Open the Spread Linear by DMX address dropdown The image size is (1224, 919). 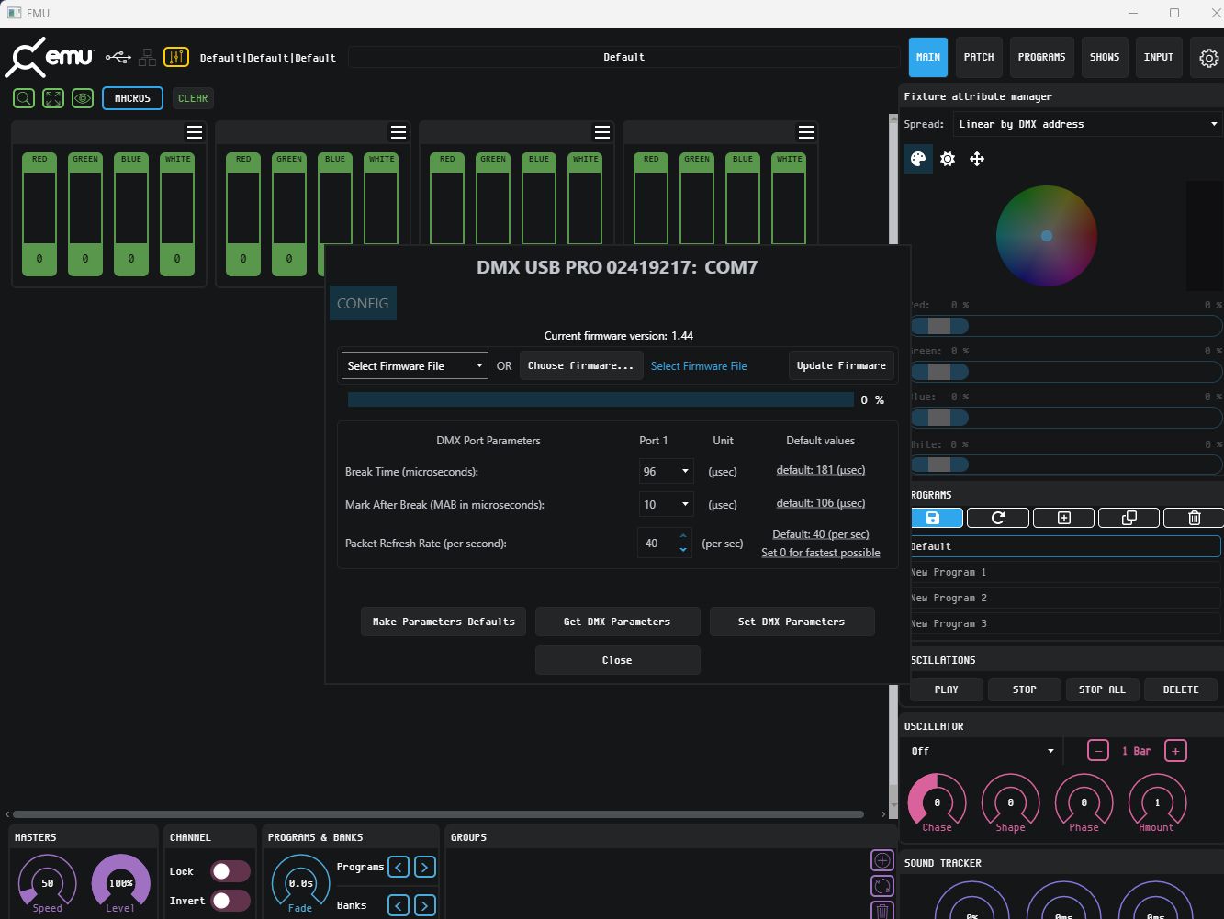click(x=1088, y=124)
